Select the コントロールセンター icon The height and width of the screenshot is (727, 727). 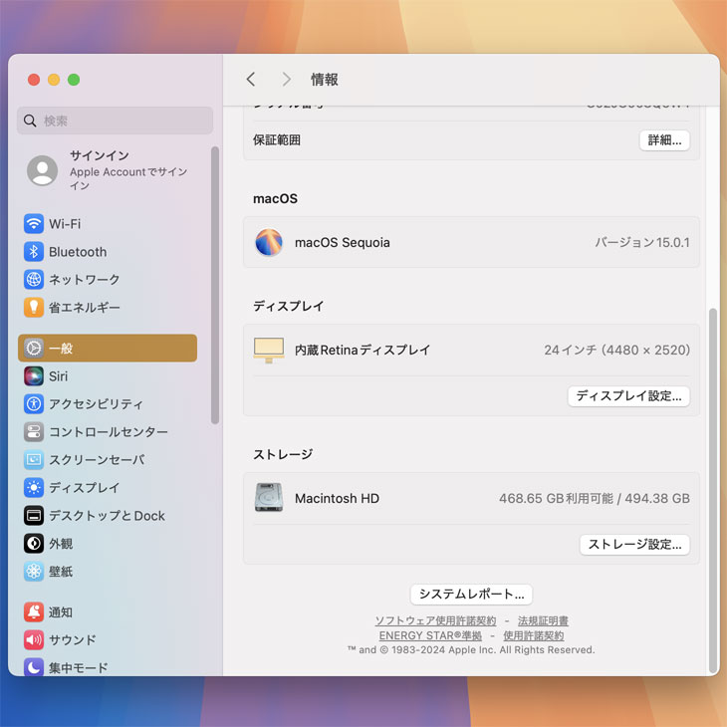34,432
